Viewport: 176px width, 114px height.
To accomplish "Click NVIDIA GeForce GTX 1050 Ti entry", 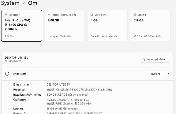I will click(68, 100).
